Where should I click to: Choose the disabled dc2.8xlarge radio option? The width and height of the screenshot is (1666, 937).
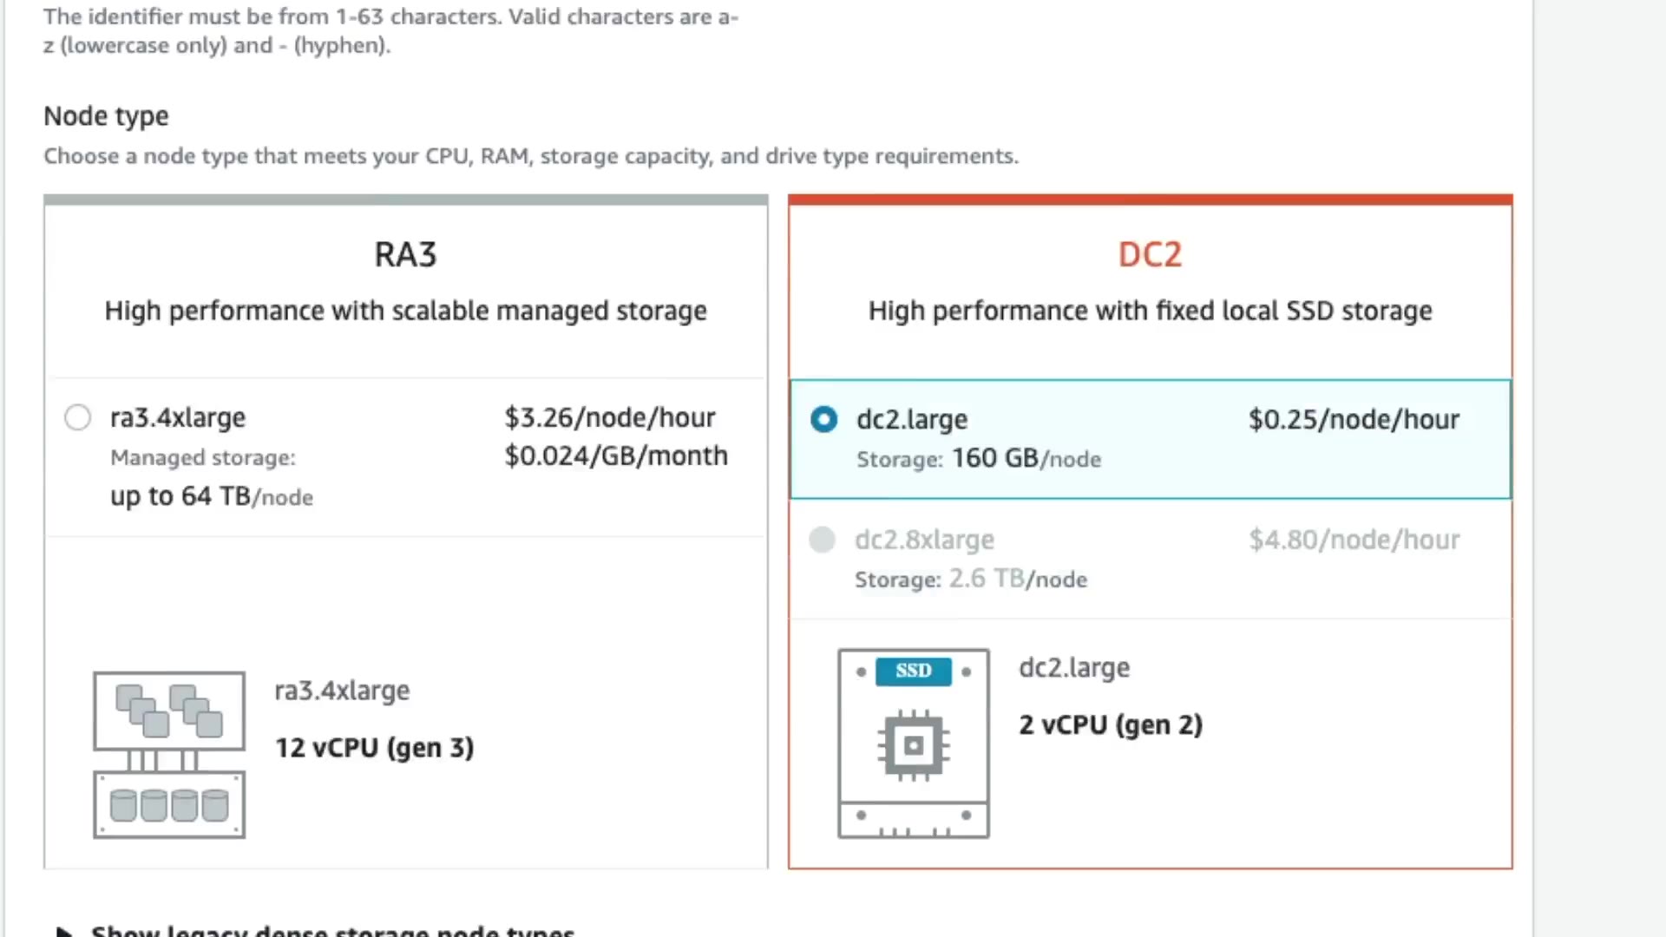[x=822, y=540]
